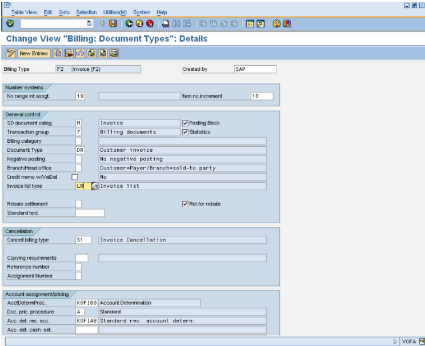
Task: Open Help with the yellow question mark icon
Action: pyautogui.click(x=276, y=23)
